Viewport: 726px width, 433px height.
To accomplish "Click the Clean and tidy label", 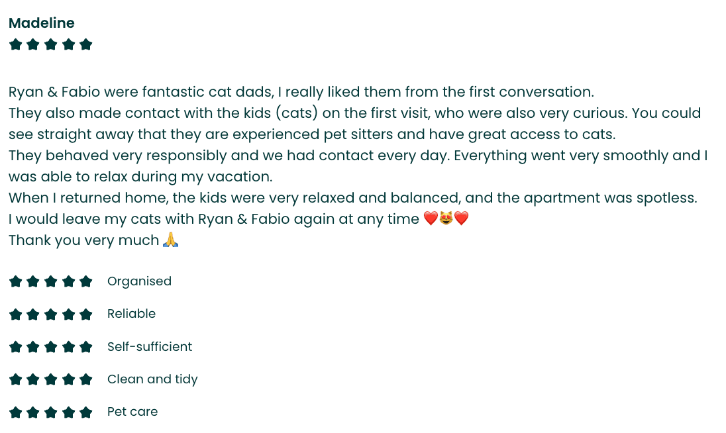I will pos(152,379).
